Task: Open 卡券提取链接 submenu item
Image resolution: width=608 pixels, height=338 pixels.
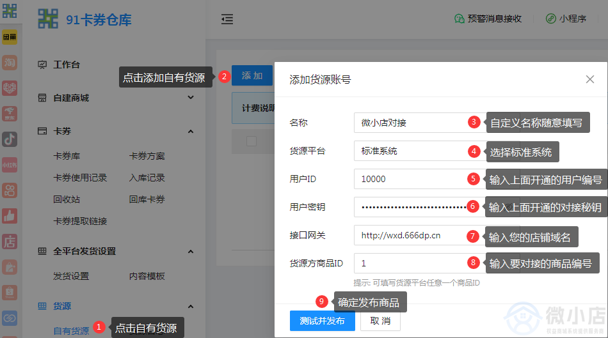Action: 80,221
